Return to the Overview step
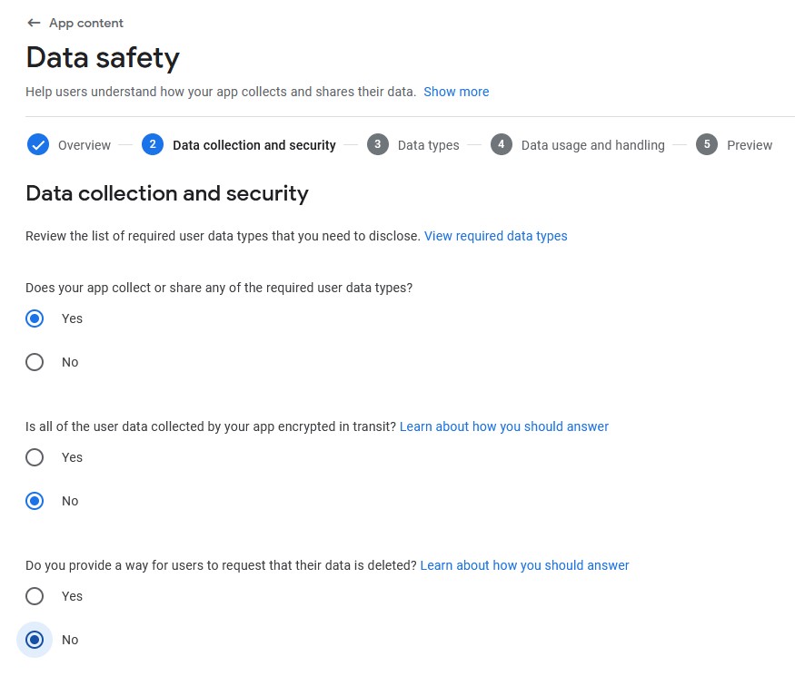This screenshot has height=676, width=795. click(84, 145)
